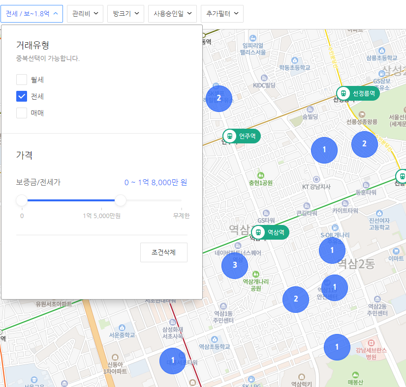The image size is (406, 387).
Task: Uncheck the 전세 checkbox
Action: [x=22, y=96]
